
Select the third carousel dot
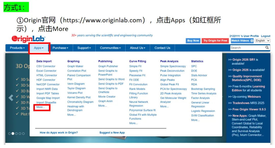tap(16, 133)
